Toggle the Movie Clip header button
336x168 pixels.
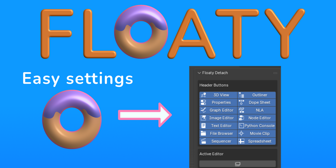pos(257,134)
